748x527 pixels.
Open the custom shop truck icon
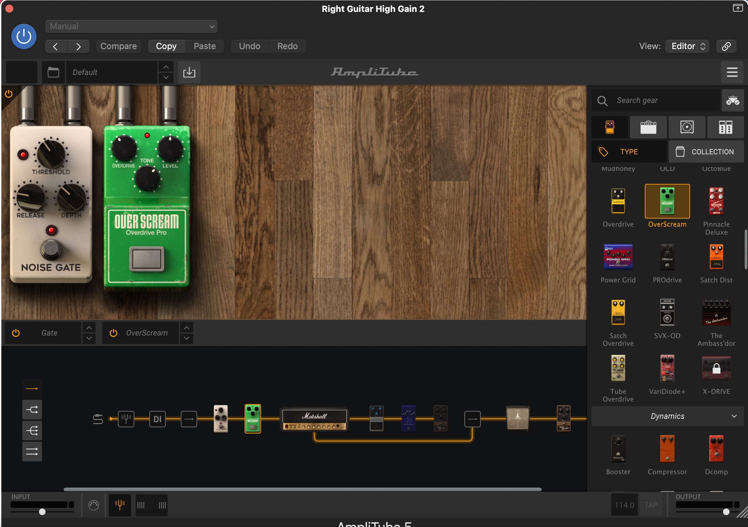click(732, 100)
